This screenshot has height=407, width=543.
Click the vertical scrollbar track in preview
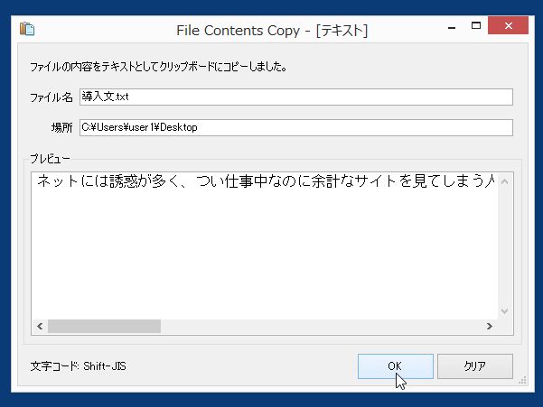tap(504, 246)
